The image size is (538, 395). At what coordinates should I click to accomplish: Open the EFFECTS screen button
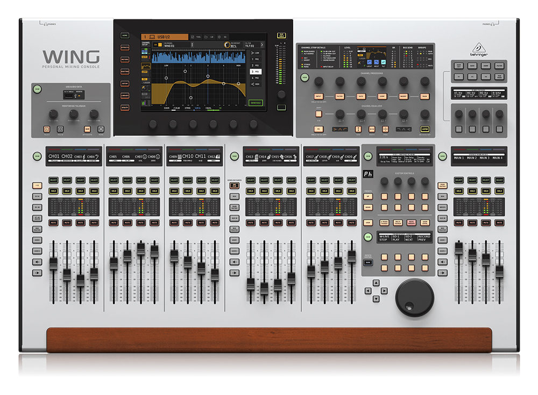[x=125, y=47]
